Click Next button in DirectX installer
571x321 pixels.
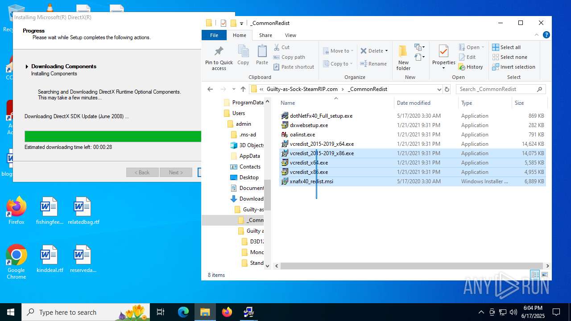pyautogui.click(x=176, y=173)
